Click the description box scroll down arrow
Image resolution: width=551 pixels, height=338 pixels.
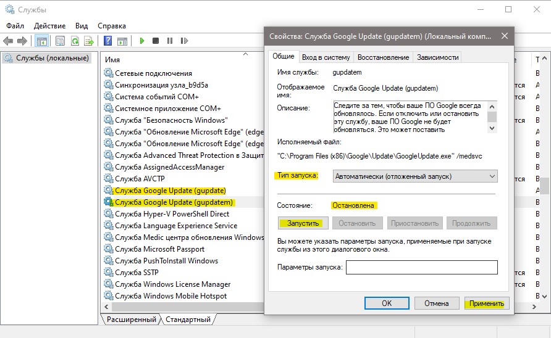[x=492, y=128]
